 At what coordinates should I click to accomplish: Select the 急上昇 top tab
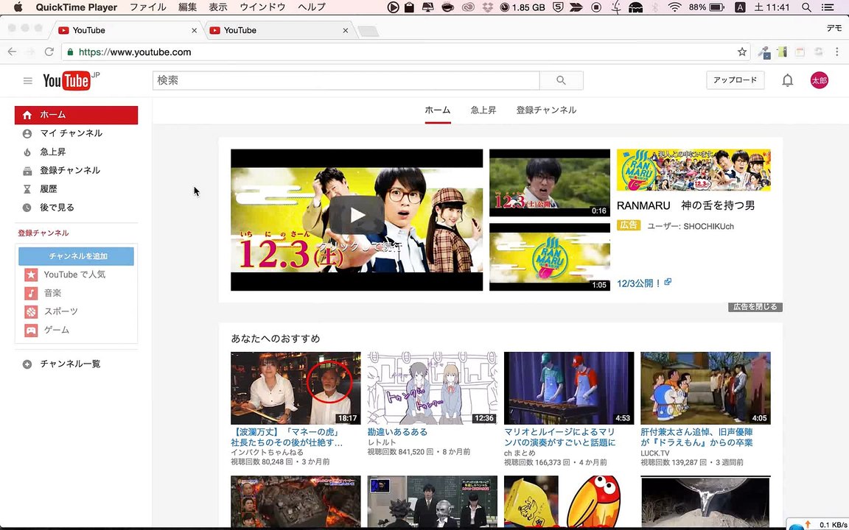(483, 110)
